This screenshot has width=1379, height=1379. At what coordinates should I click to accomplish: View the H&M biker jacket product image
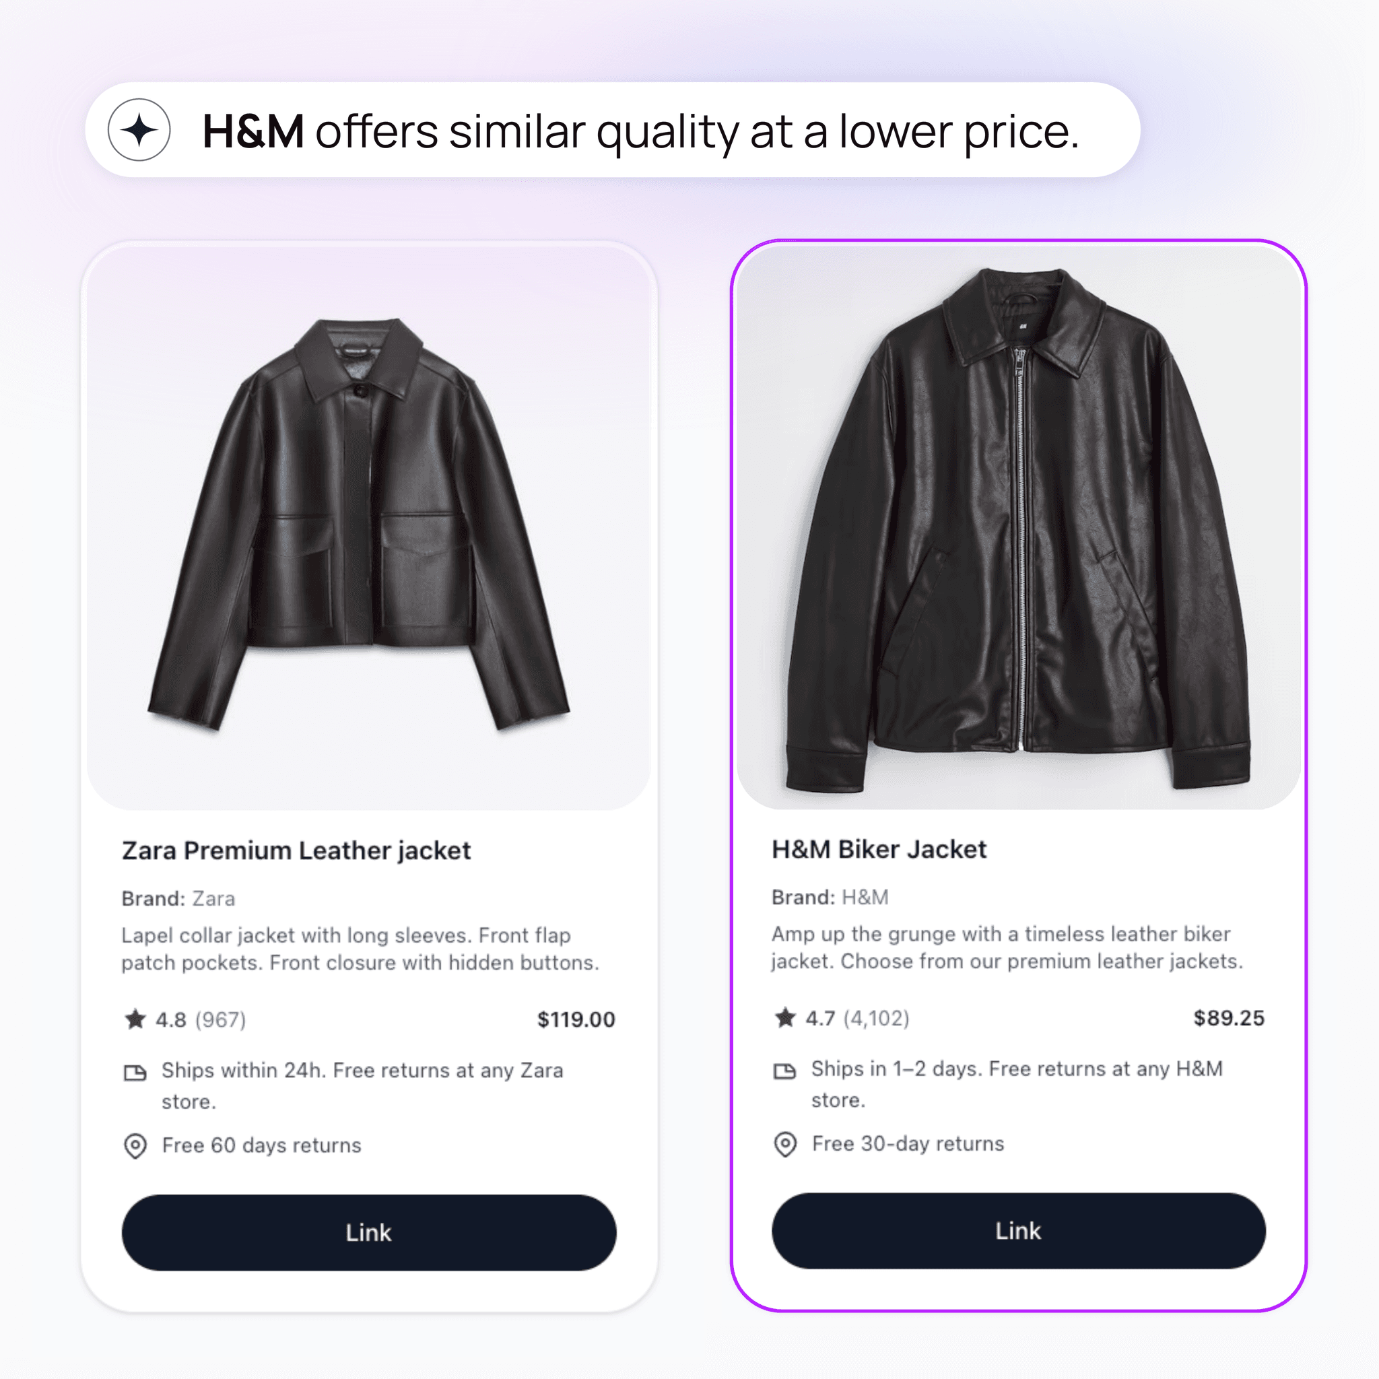coord(1019,528)
